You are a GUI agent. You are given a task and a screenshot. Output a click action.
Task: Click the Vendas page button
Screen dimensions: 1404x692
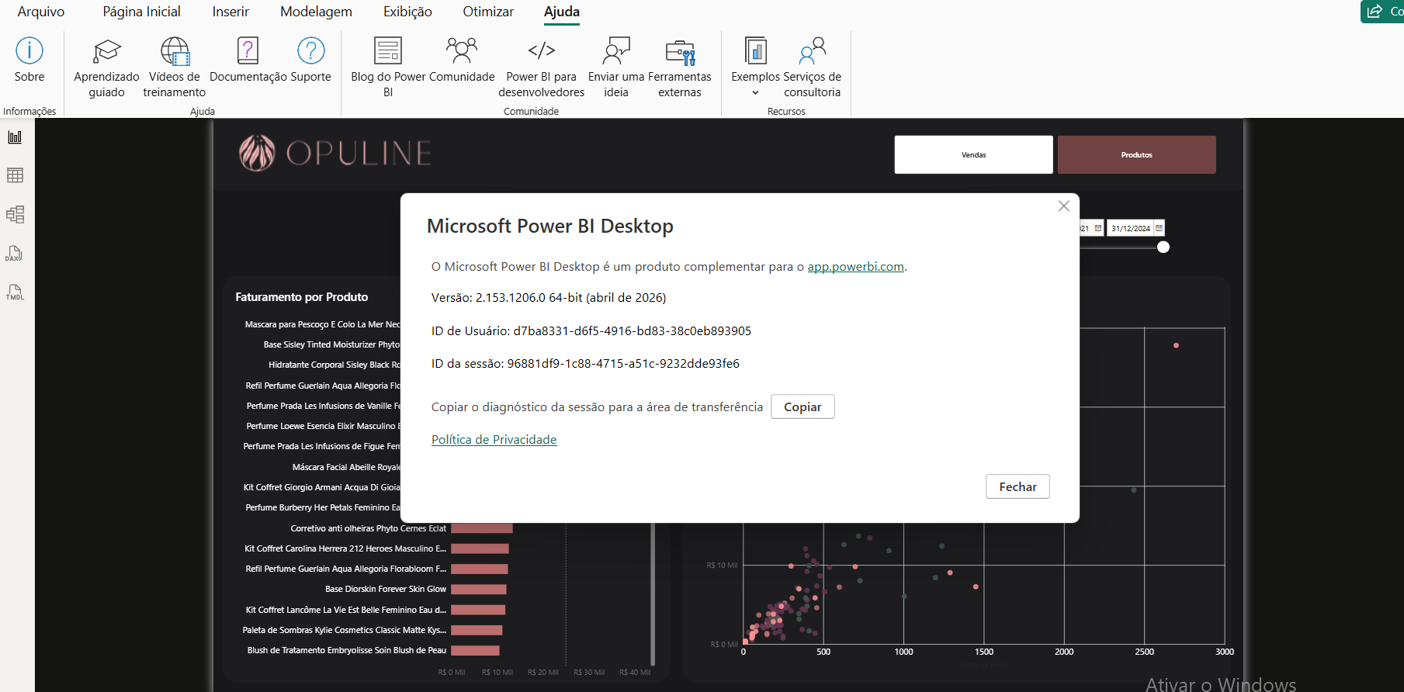pyautogui.click(x=973, y=154)
